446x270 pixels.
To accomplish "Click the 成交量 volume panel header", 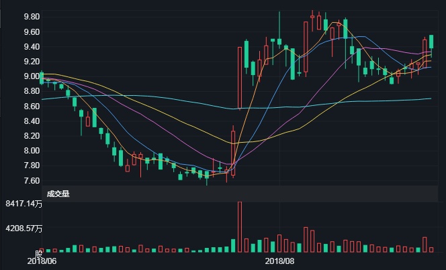I will click(x=58, y=194).
